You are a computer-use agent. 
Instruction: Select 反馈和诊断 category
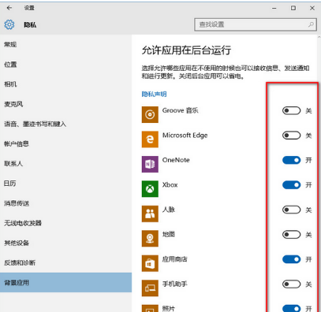pyautogui.click(x=65, y=263)
